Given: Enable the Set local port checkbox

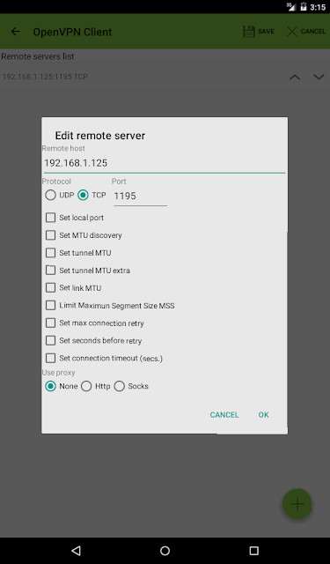Looking at the screenshot, I should point(50,218).
